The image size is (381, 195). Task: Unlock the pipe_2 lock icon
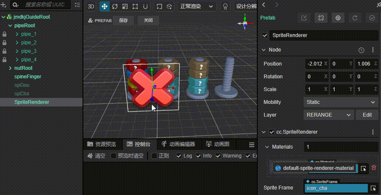pyautogui.click(x=4, y=43)
